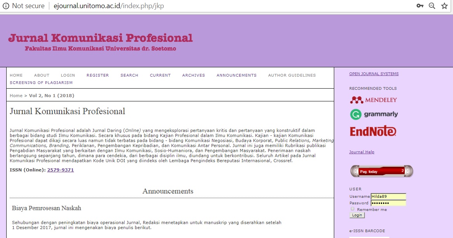Click the Pag. today visitor counter
This screenshot has height=238, width=453.
click(382, 171)
